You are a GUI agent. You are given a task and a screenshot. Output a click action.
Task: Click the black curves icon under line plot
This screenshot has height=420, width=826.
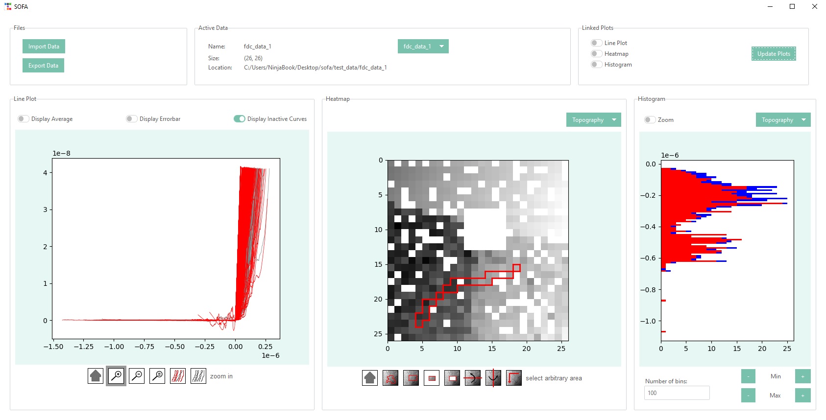pos(198,376)
